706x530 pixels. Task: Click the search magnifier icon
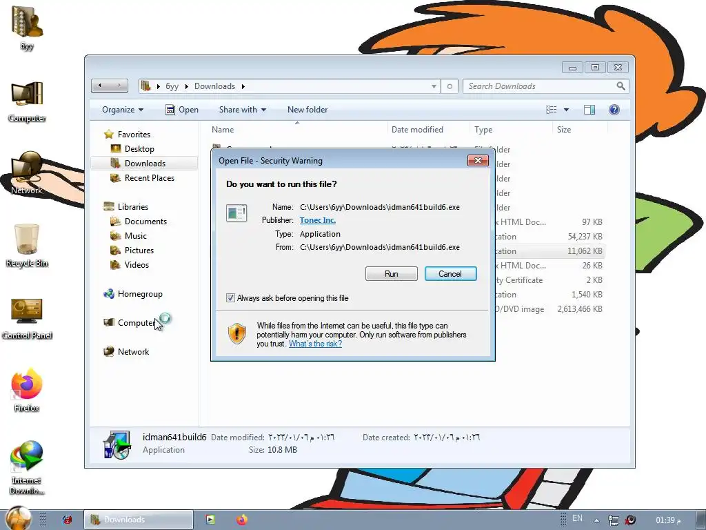[621, 86]
